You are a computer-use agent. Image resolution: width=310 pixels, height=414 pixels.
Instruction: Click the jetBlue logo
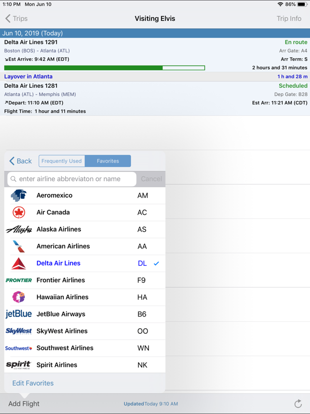tap(19, 314)
